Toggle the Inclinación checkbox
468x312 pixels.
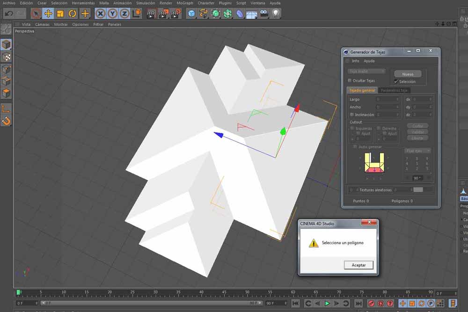[352, 115]
